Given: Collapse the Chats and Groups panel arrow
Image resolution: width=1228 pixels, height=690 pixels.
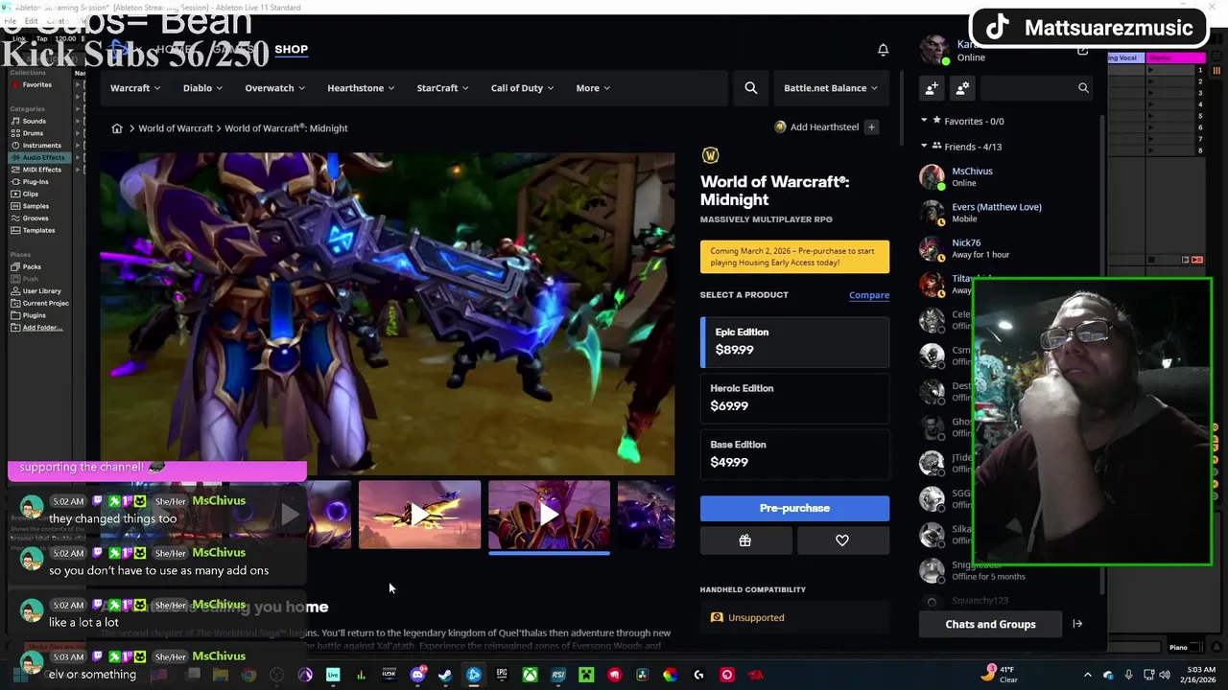Looking at the screenshot, I should coord(1077,624).
